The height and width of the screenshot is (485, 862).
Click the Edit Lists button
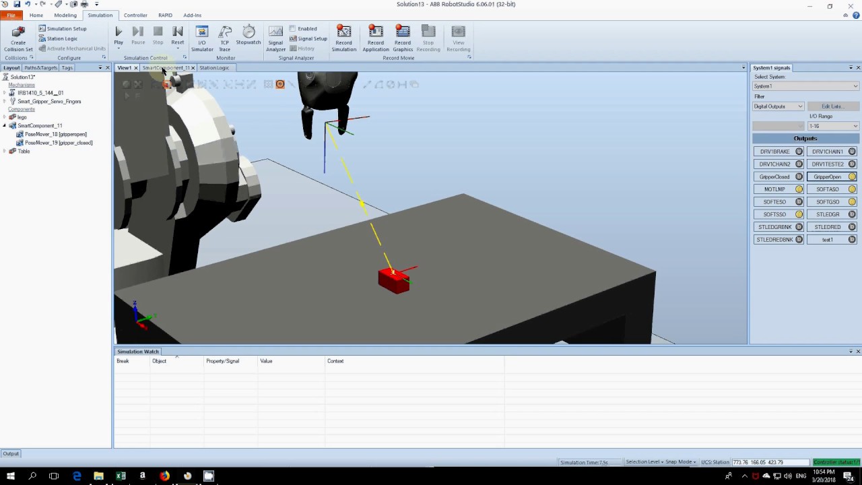pos(832,106)
